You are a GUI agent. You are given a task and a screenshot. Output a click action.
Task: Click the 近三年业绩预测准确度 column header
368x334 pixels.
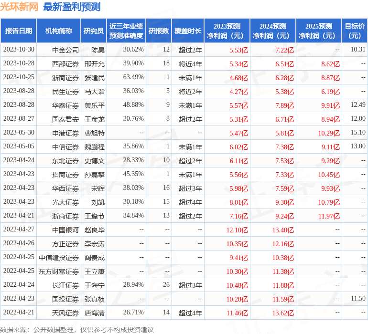pos(126,31)
